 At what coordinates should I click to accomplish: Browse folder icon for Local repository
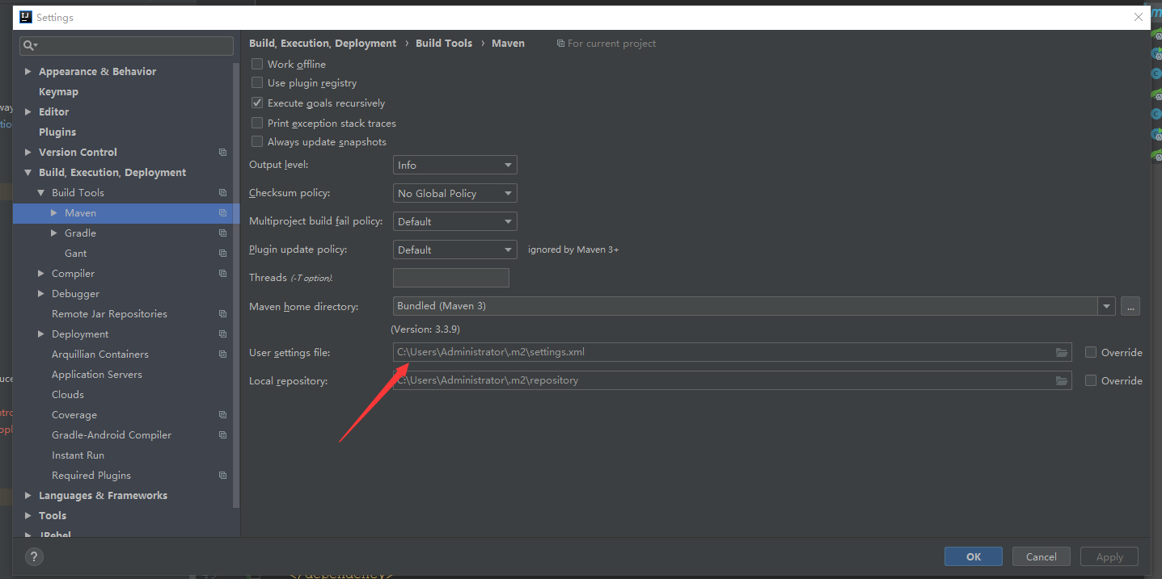point(1062,380)
